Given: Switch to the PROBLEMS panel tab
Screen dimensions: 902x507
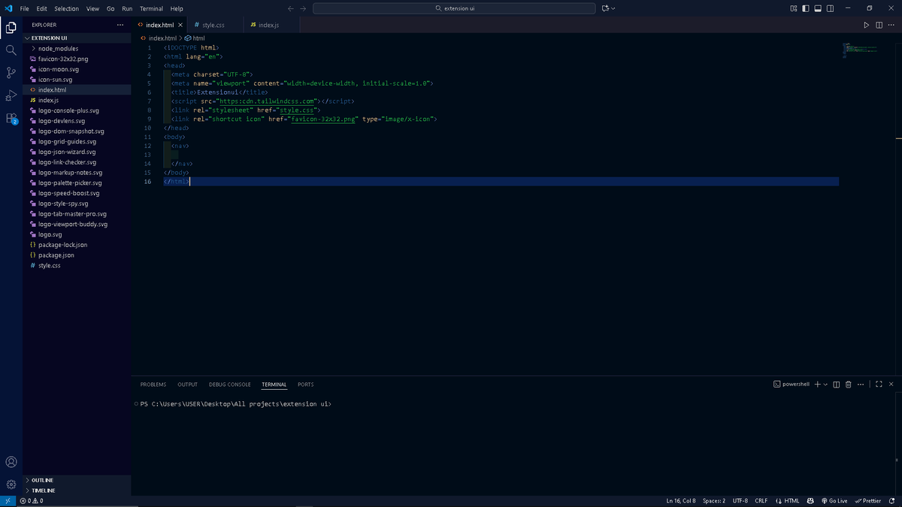Looking at the screenshot, I should point(153,385).
